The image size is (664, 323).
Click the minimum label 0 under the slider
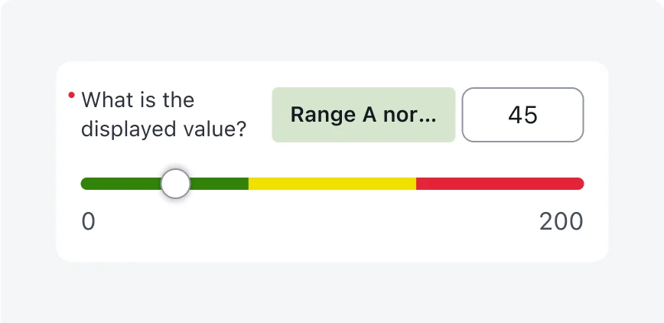pos(88,222)
